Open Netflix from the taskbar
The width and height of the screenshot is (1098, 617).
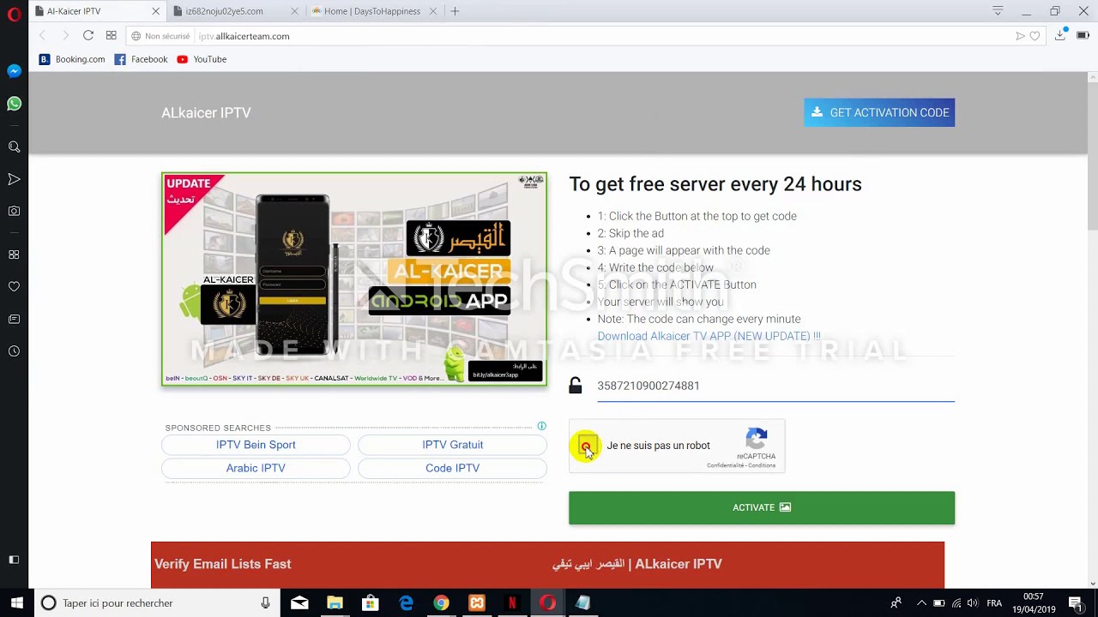(512, 603)
